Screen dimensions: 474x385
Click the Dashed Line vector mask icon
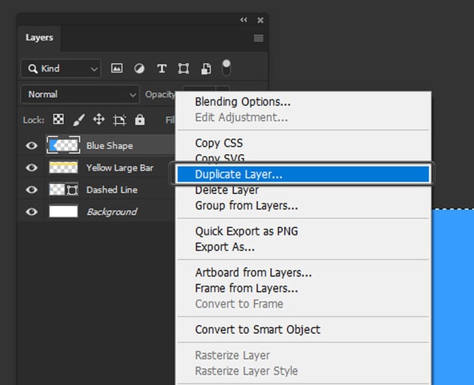point(72,190)
